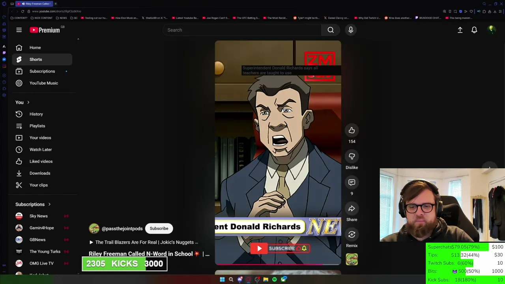Click the search magnifier button

click(x=331, y=30)
